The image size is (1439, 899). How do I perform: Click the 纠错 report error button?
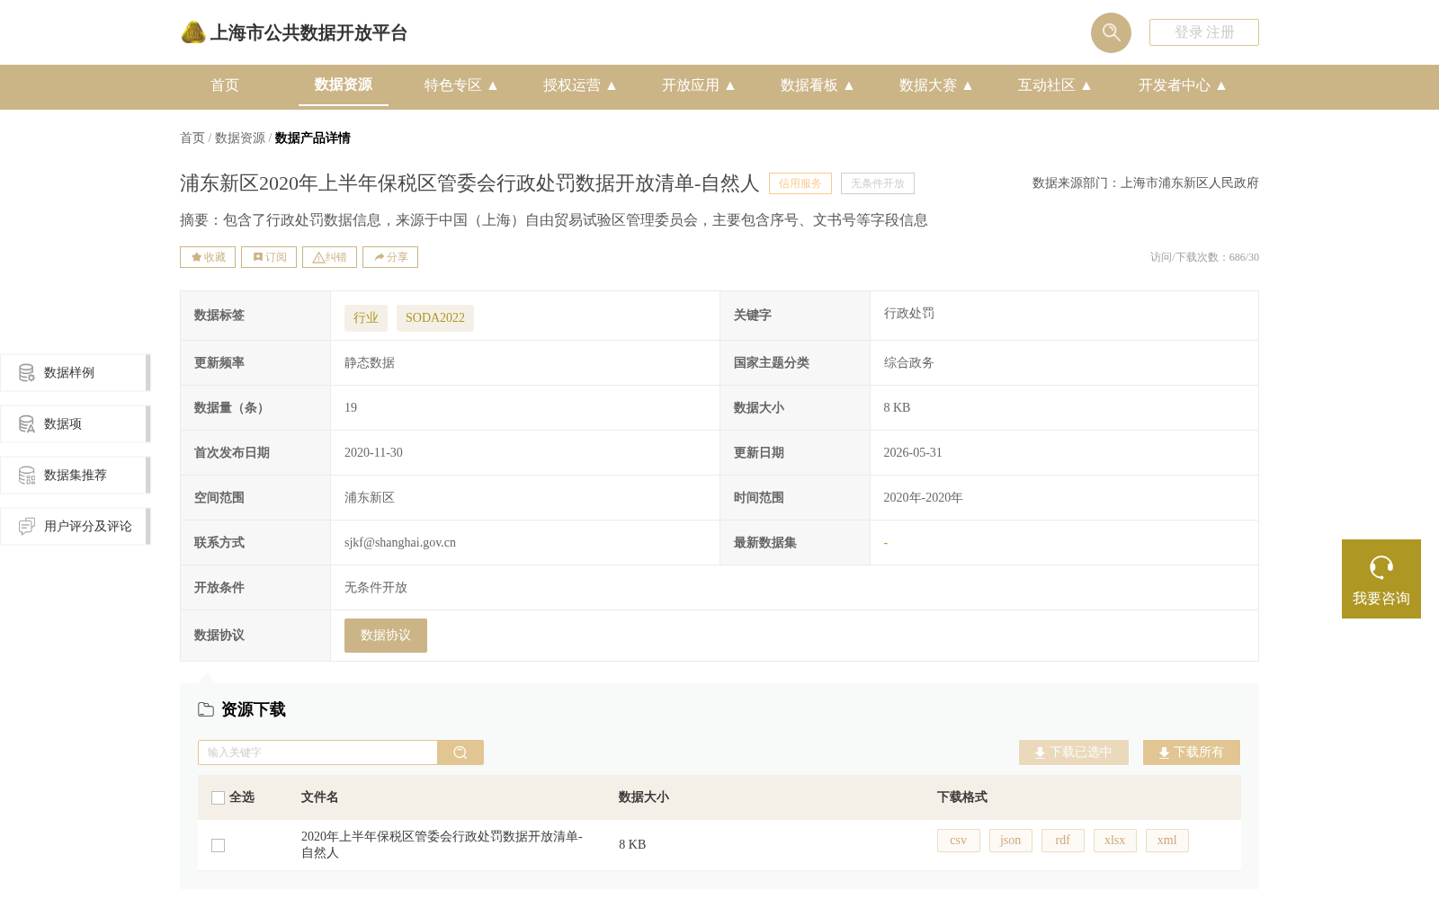[x=329, y=257]
